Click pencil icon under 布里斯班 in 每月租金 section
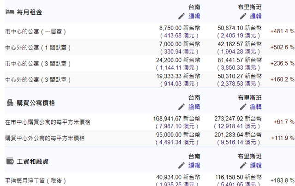The height and width of the screenshot is (186, 295). coord(243,16)
